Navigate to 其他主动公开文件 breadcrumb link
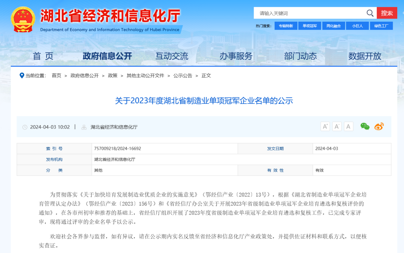This screenshot has height=253, width=404. [x=145, y=75]
